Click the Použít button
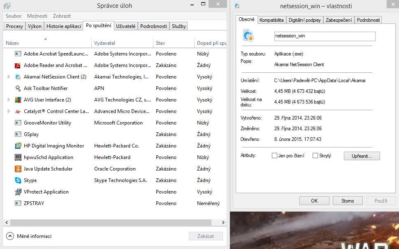The width and height of the screenshot is (399, 249). click(x=381, y=201)
